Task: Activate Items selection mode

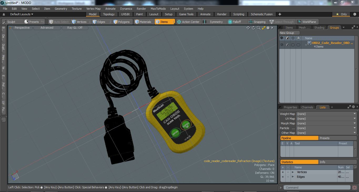Action: pyautogui.click(x=165, y=22)
